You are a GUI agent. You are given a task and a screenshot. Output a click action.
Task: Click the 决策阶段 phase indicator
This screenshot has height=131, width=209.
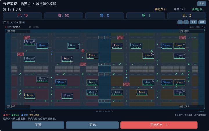point(197,10)
